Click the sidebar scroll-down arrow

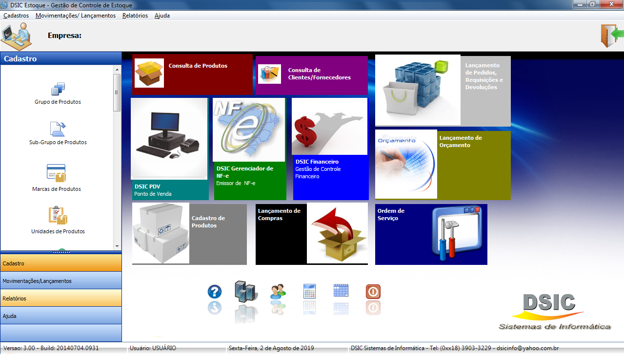coord(117,246)
